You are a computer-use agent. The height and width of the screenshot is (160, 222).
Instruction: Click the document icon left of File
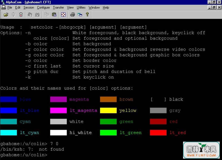pos(3,7)
